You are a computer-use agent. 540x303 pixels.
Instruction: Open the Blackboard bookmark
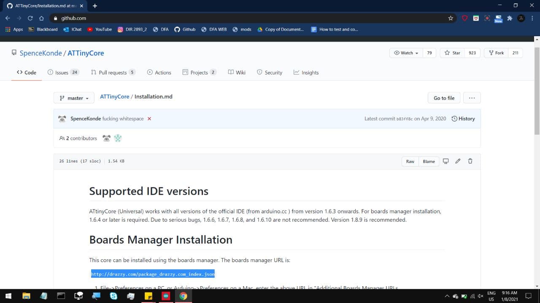[x=43, y=29]
